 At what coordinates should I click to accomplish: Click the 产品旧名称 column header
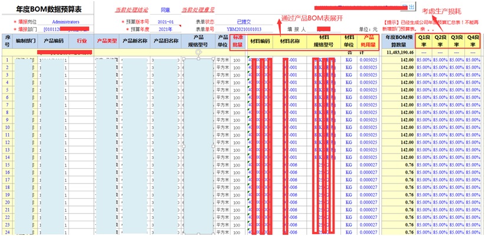166,41
